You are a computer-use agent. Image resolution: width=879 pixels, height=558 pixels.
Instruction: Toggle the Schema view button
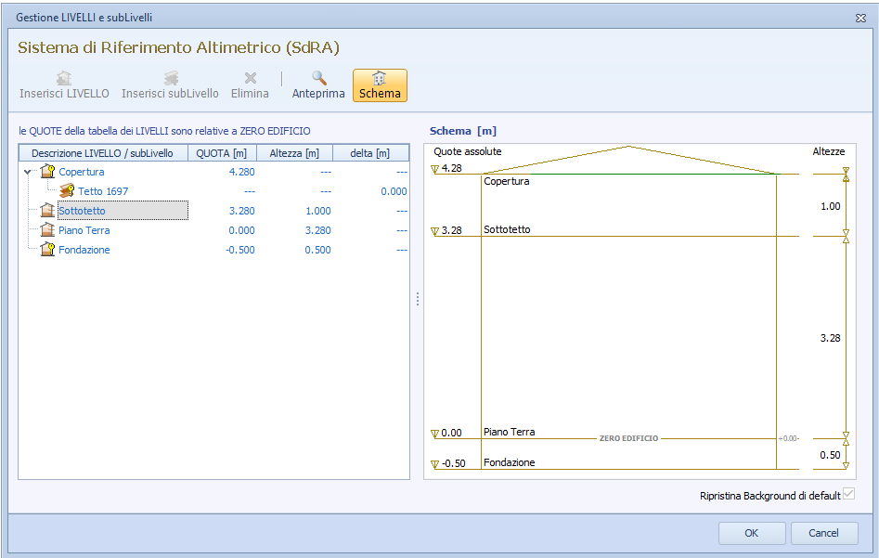(380, 85)
